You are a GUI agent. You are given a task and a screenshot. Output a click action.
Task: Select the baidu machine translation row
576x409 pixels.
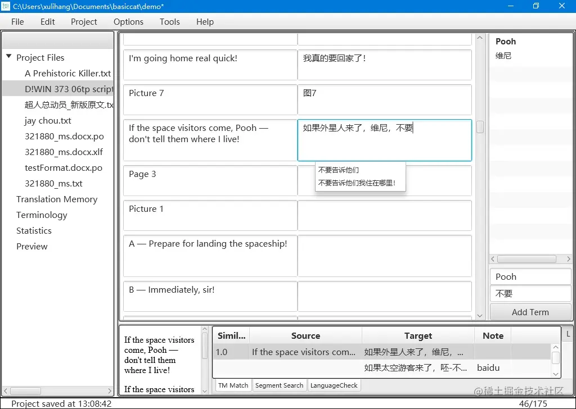382,367
